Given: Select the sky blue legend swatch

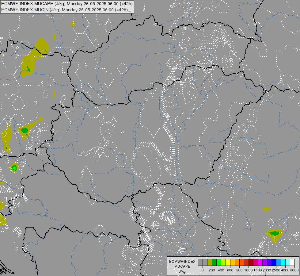Looking at the screenshot, I should (x=278, y=263).
